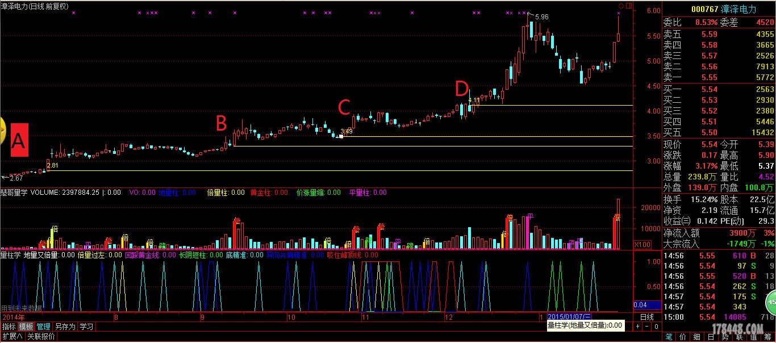This screenshot has height=343, width=776.
Task: Click the diamond icon above the chart
Action: tap(621, 6)
